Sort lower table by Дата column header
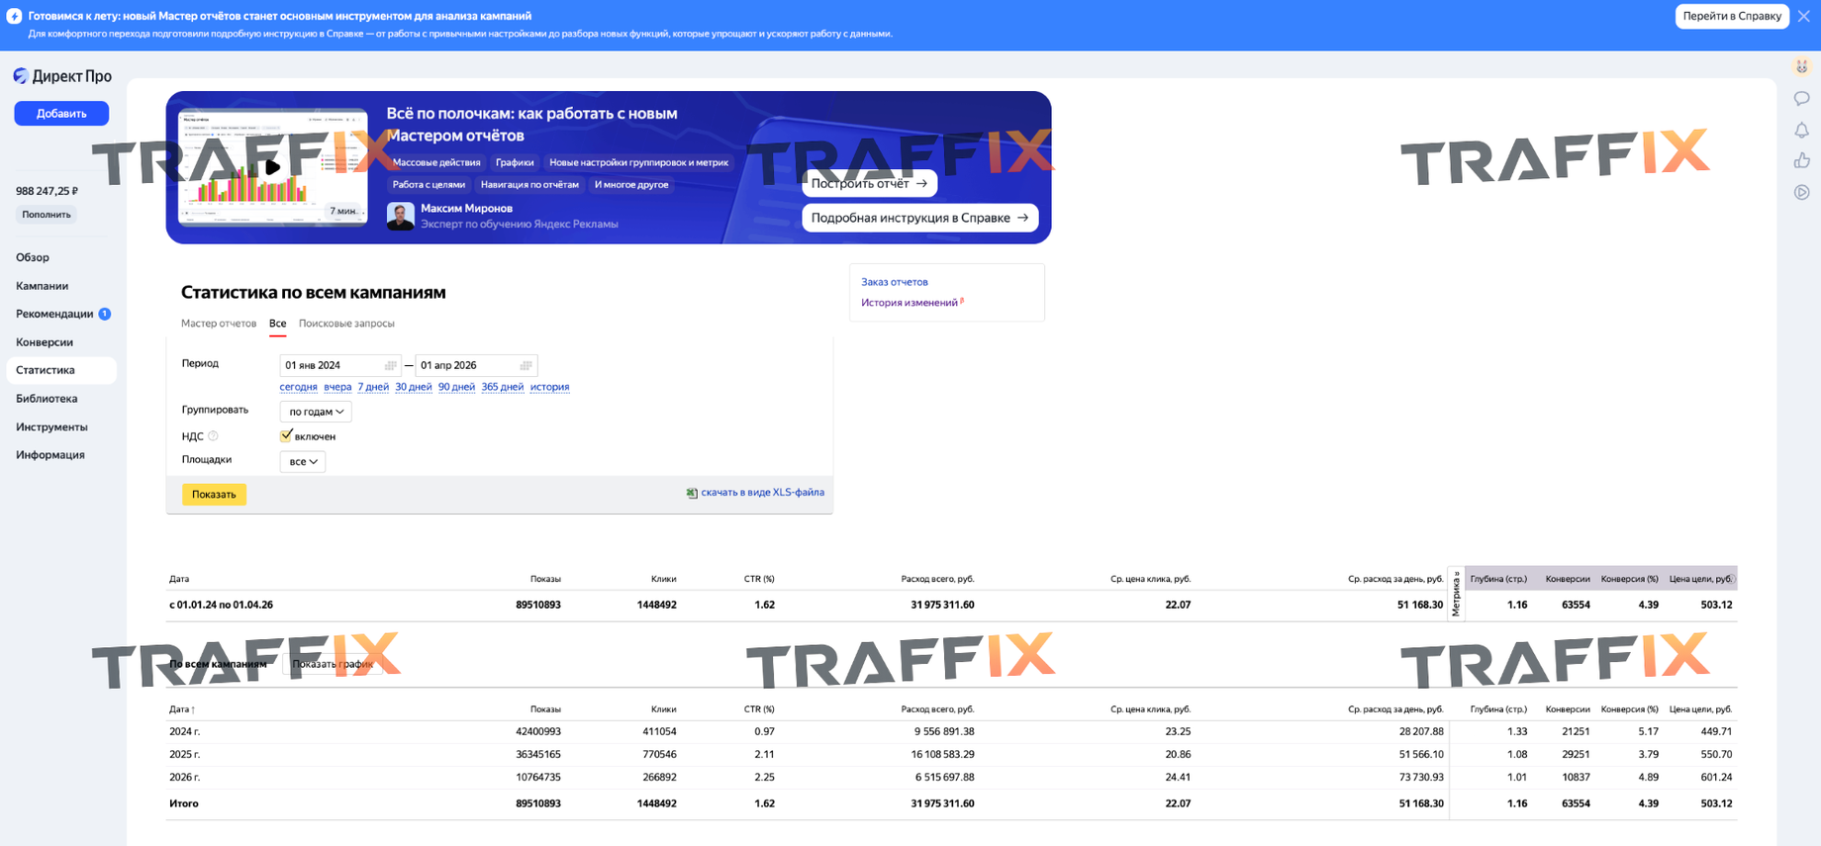Viewport: 1821px width, 846px height. [x=182, y=709]
